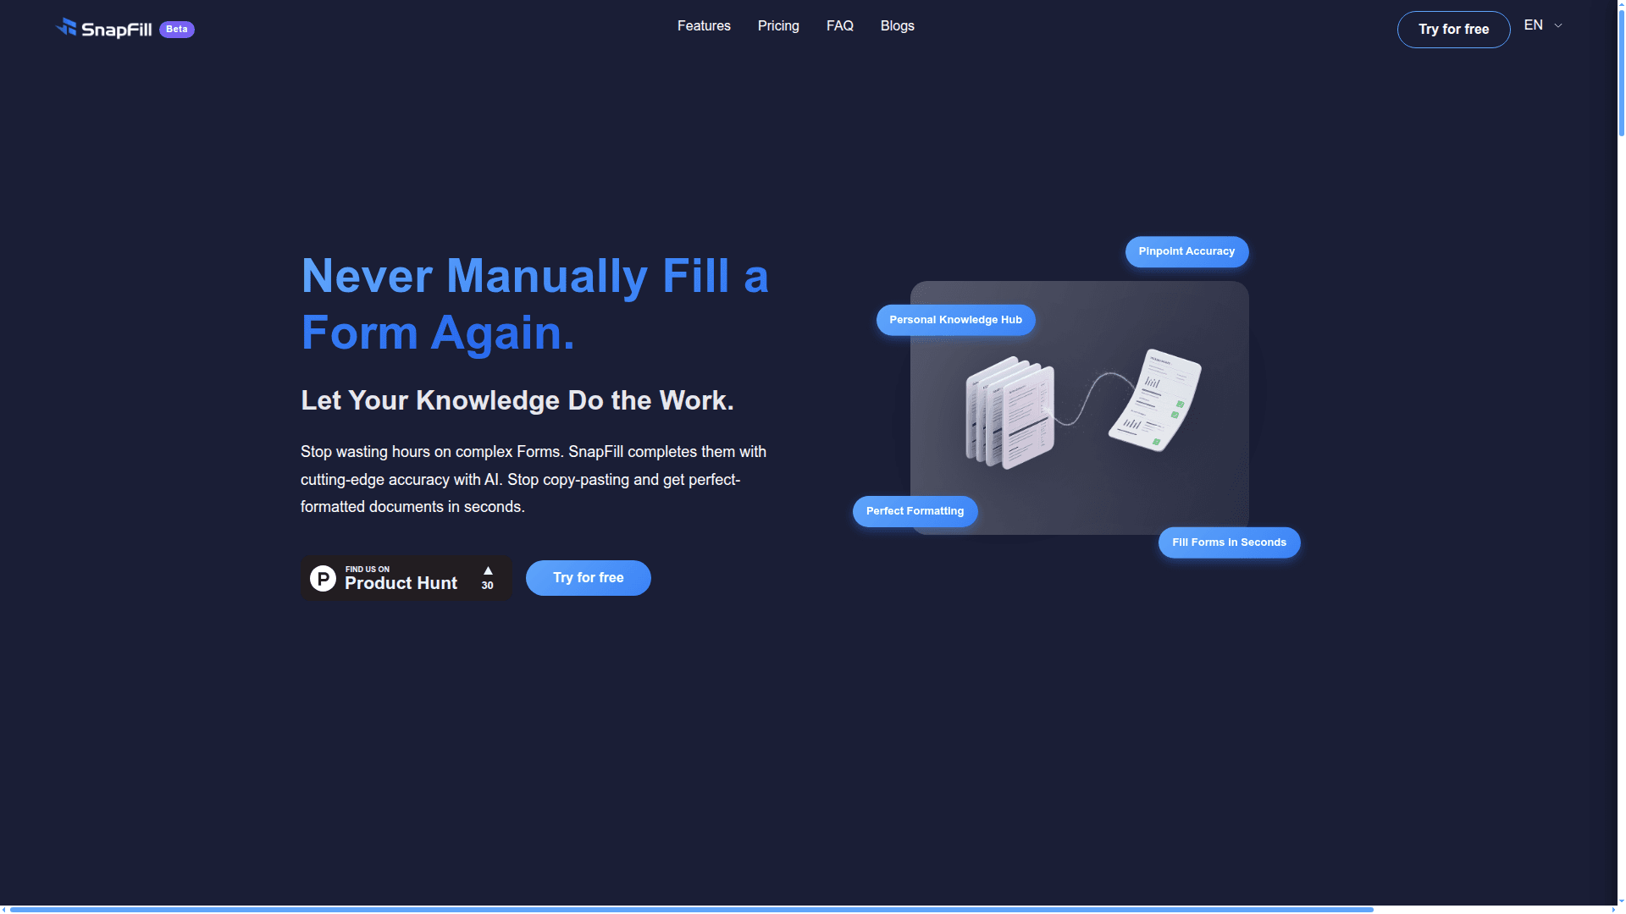Click the Pinpoint Accuracy pill
This screenshot has width=1626, height=914.
pos(1186,251)
